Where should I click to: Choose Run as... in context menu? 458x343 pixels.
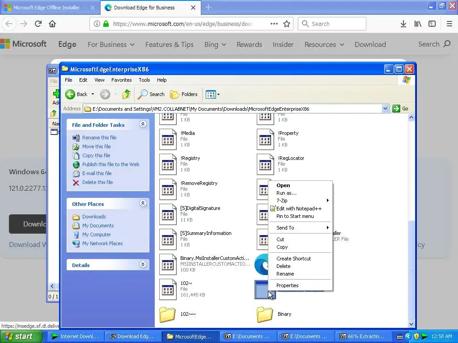(x=300, y=193)
